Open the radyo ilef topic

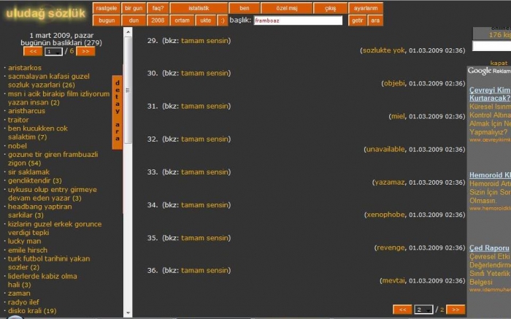point(23,302)
